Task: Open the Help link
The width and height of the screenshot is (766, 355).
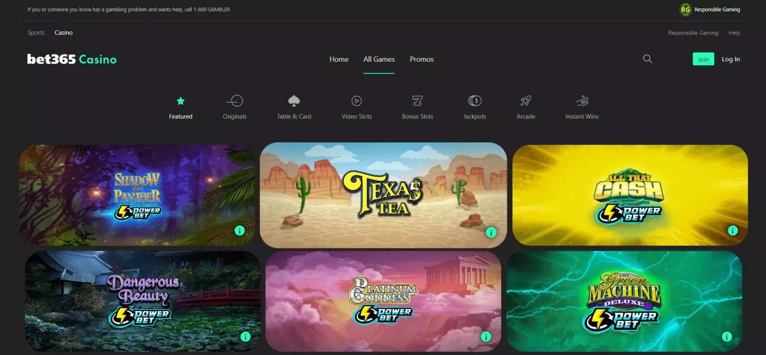Action: click(734, 33)
